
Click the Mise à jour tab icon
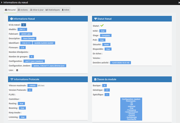(31, 10)
